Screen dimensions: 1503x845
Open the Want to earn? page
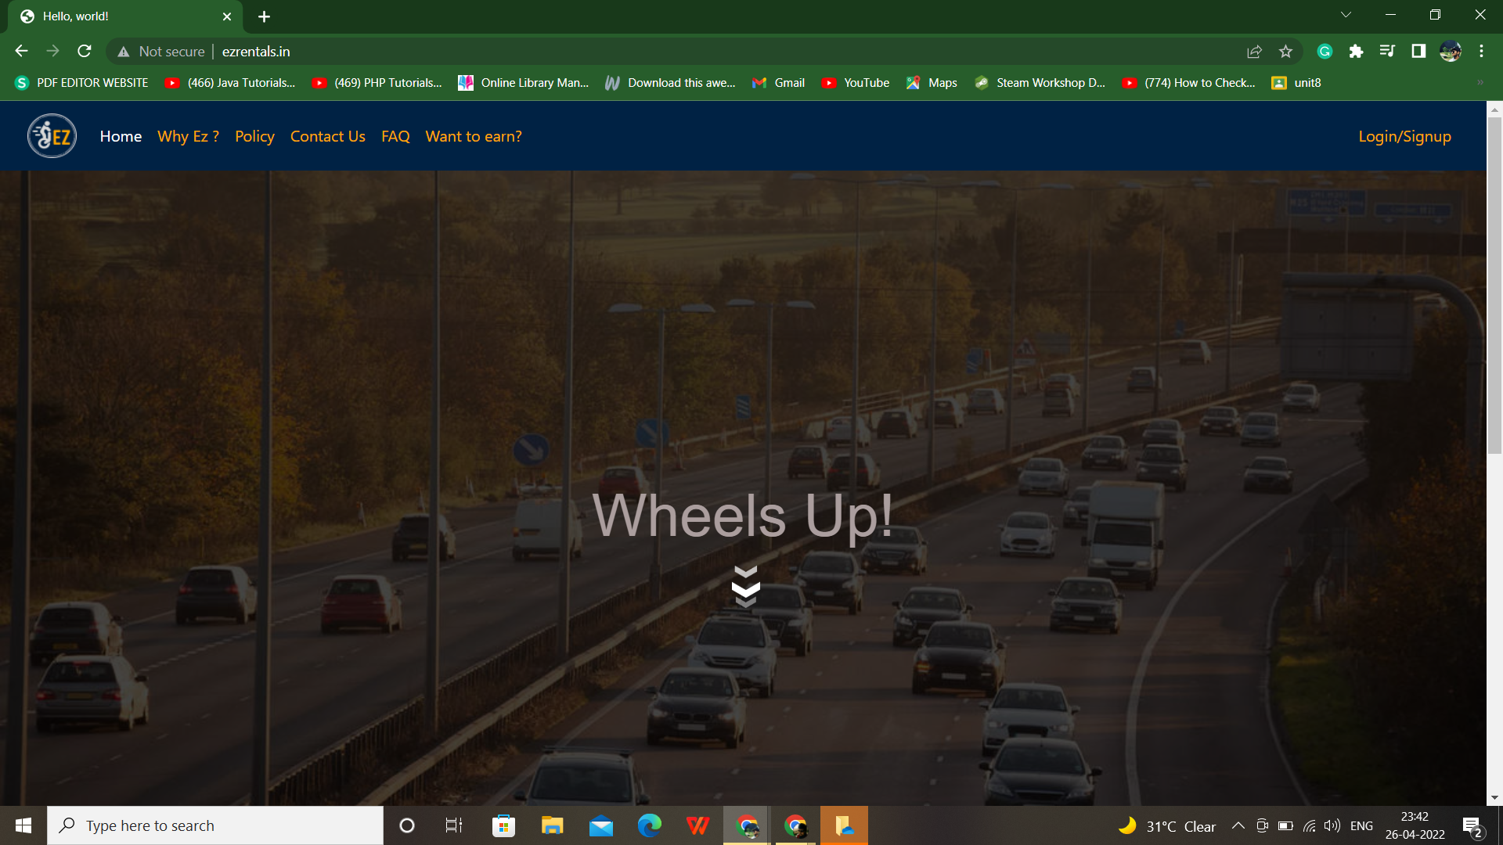[474, 136]
